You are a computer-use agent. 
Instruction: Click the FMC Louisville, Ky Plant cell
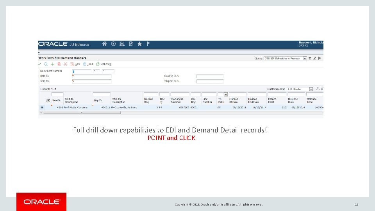coord(124,108)
